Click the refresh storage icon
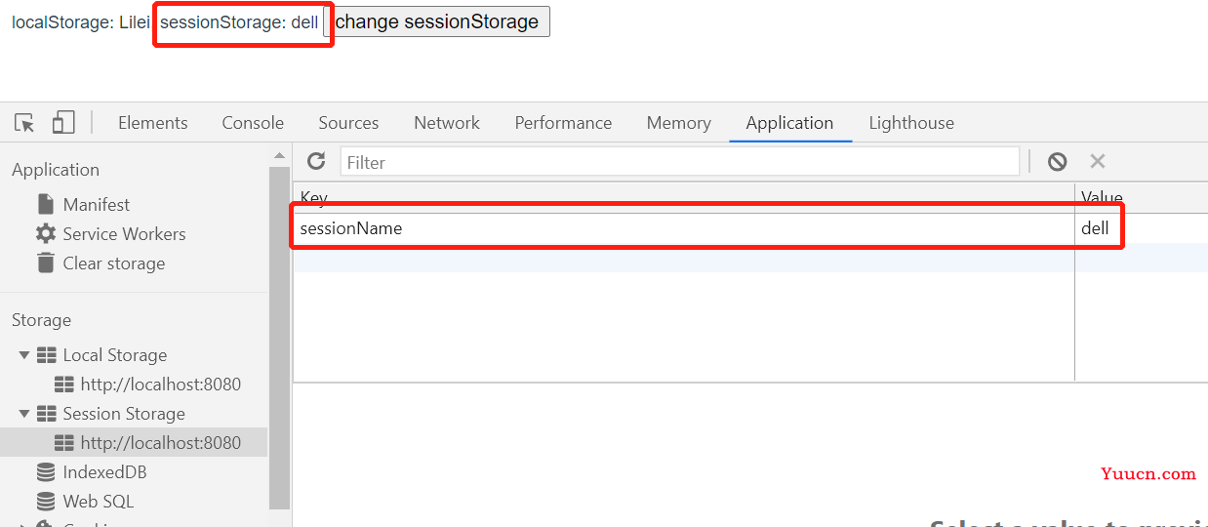 pyautogui.click(x=316, y=162)
